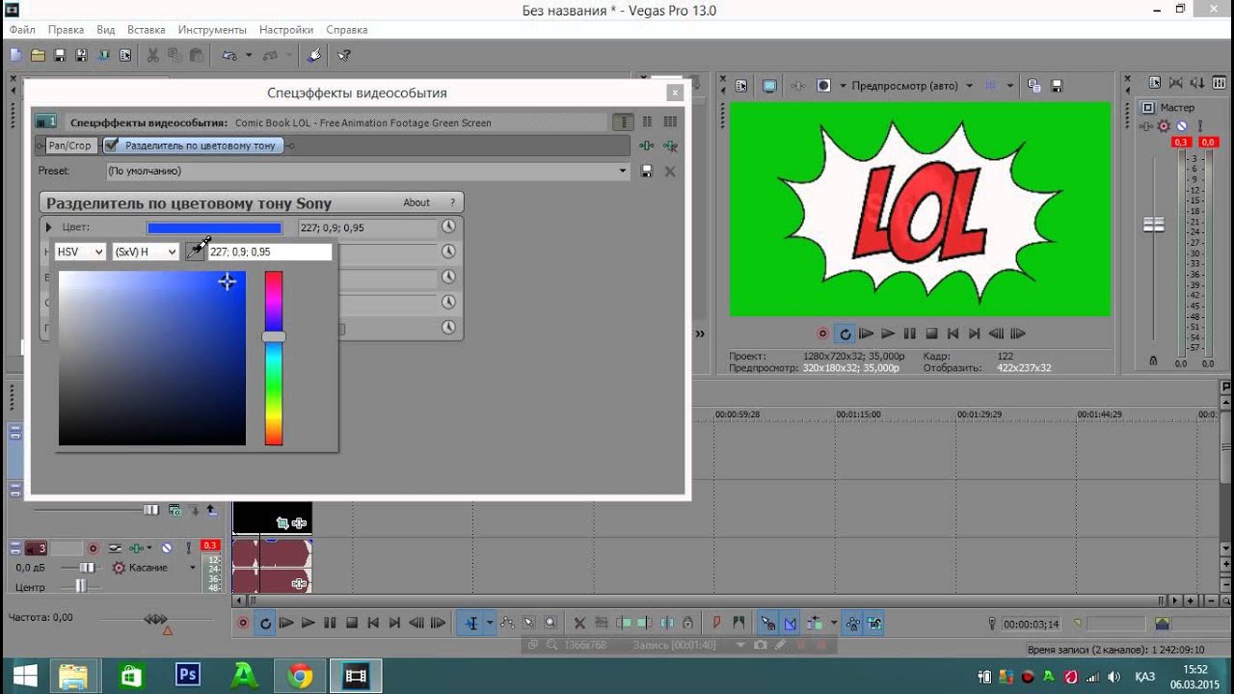Click the ? help button in plug-in header
The image size is (1234, 694).
point(452,202)
